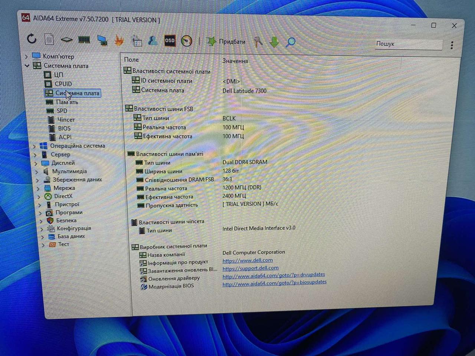
Task: Maximize the AIDA64 window
Action: pos(433,25)
